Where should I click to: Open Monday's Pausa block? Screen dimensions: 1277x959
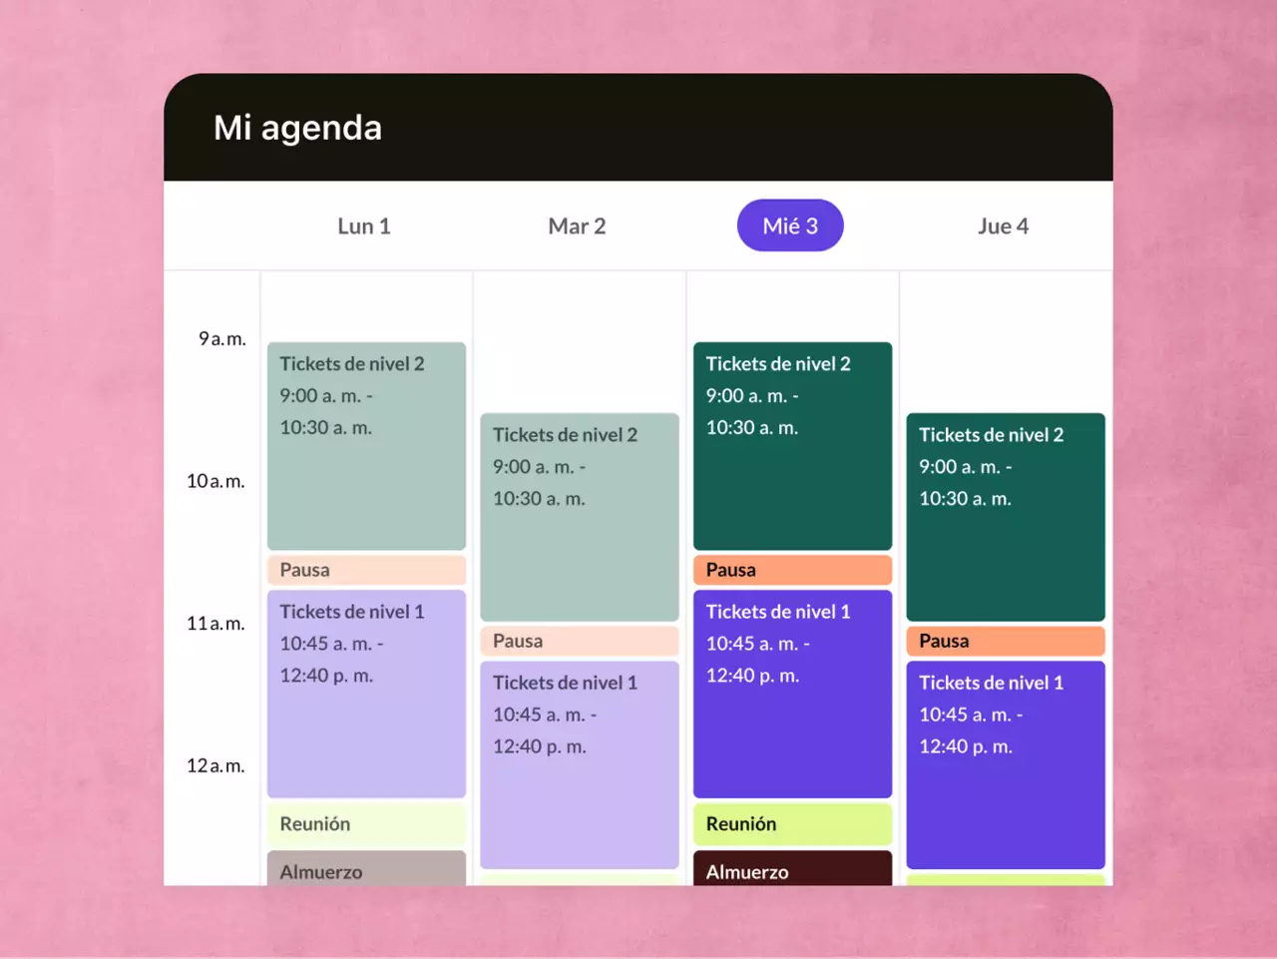pyautogui.click(x=366, y=570)
